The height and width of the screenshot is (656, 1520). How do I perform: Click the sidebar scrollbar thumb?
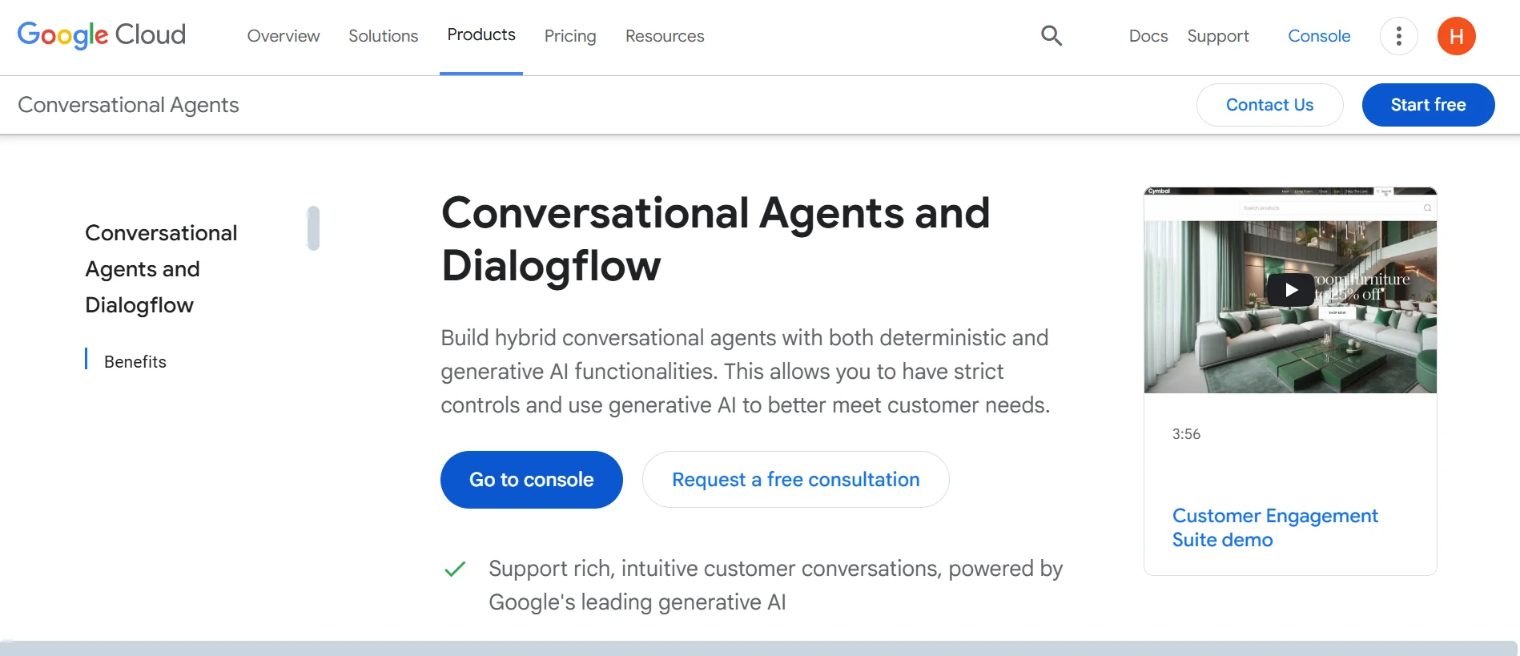click(x=313, y=228)
